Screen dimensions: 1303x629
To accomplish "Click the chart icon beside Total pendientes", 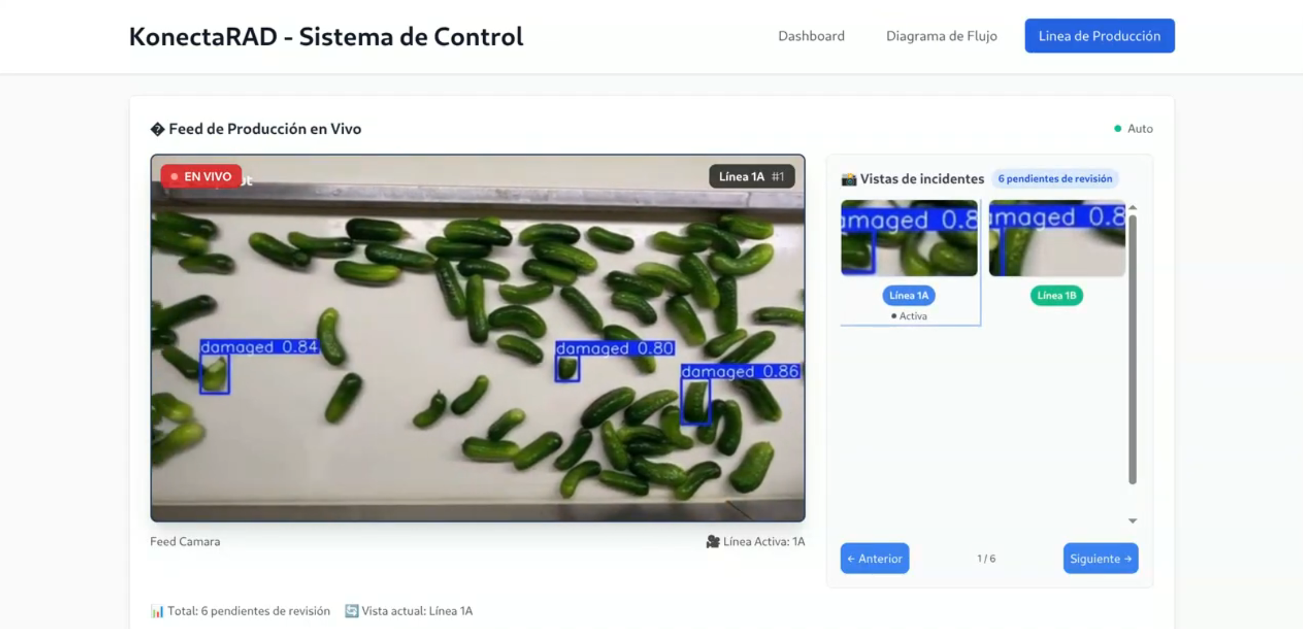I will pyautogui.click(x=157, y=611).
